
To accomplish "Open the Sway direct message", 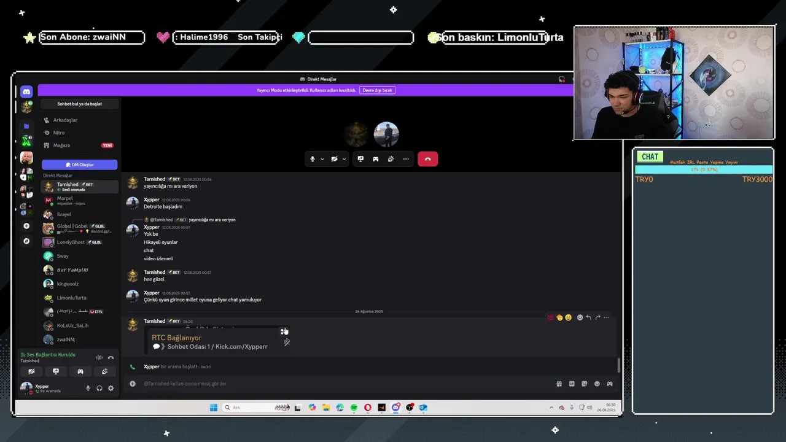I will (x=80, y=256).
